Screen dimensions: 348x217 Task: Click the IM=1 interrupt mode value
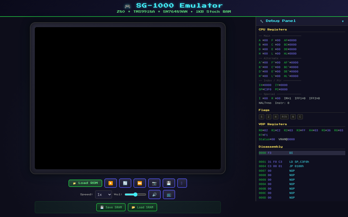click(288, 98)
